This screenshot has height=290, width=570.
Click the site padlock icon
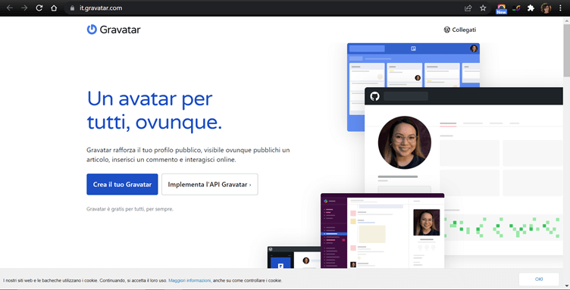click(x=72, y=8)
